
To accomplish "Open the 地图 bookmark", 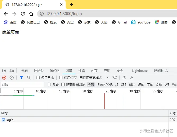I will click(161, 22).
